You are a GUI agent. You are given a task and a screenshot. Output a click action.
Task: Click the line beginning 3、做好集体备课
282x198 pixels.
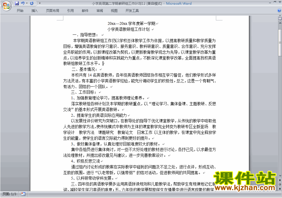pos(115,144)
